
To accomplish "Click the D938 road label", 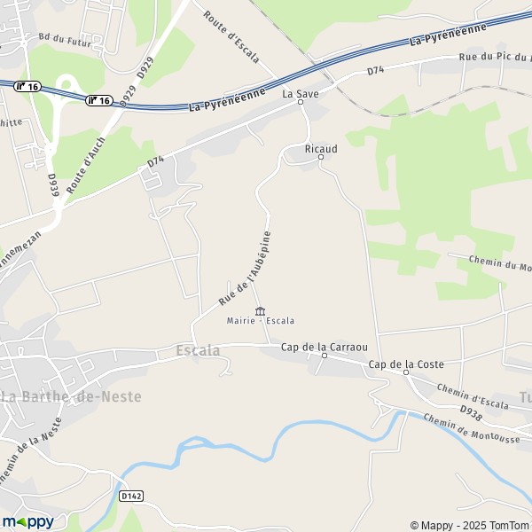I will [471, 413].
